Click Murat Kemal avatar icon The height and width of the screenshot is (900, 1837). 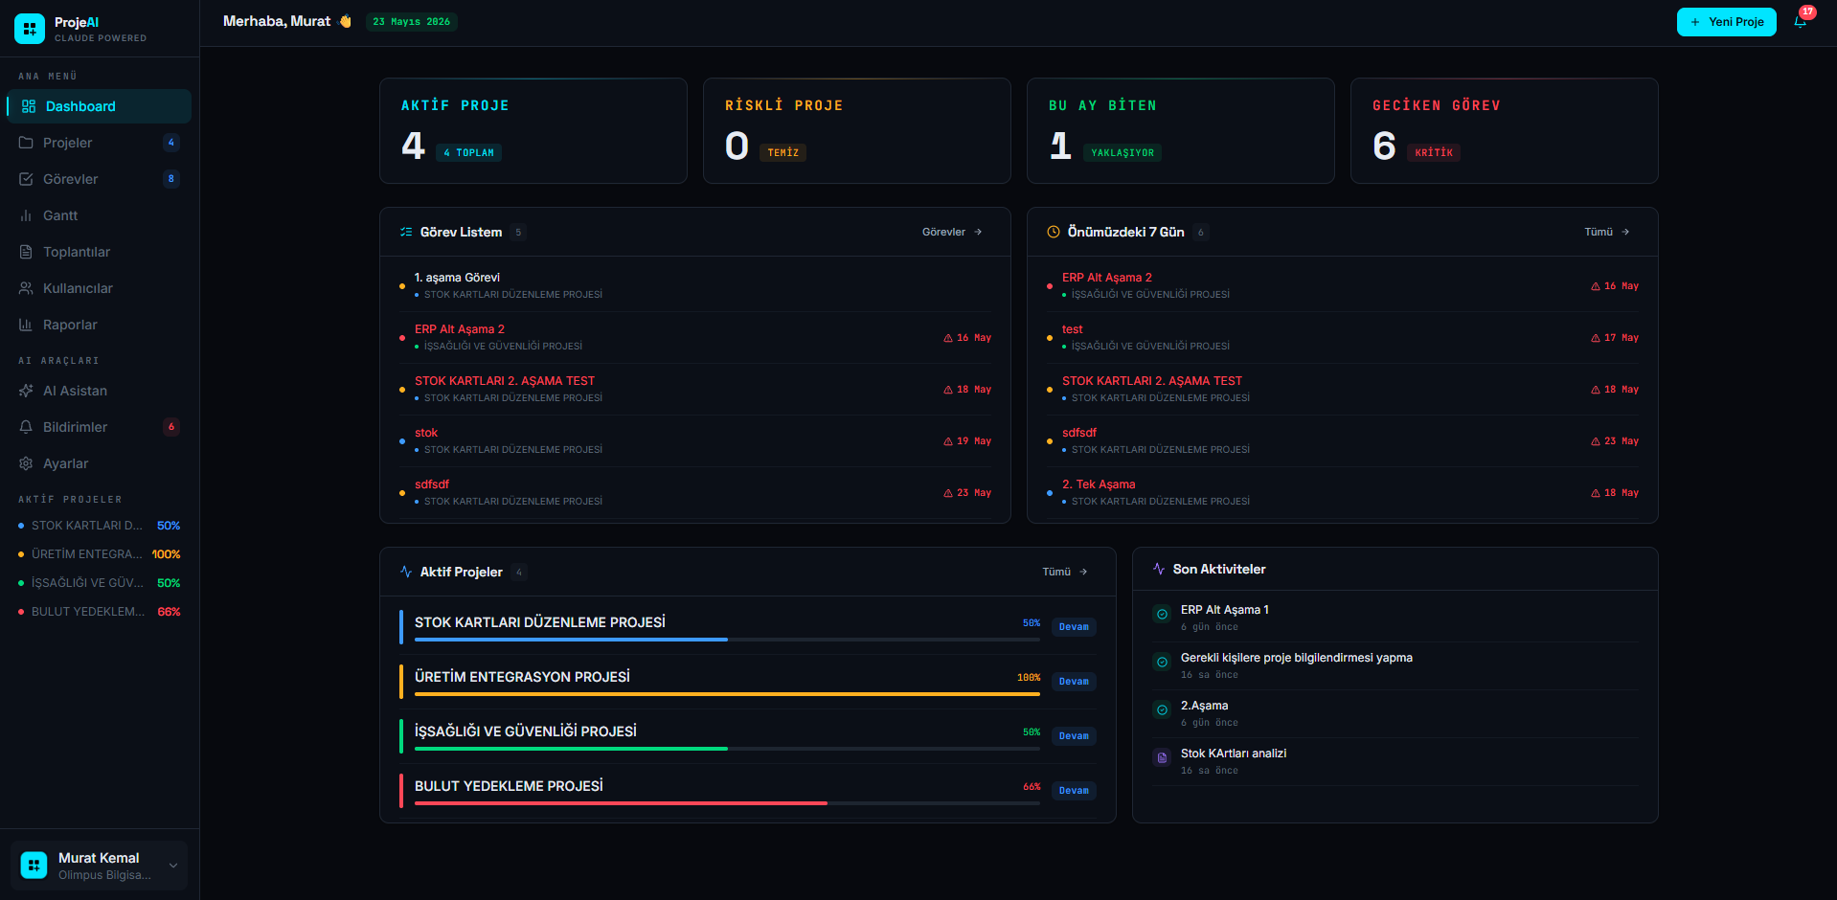click(34, 866)
